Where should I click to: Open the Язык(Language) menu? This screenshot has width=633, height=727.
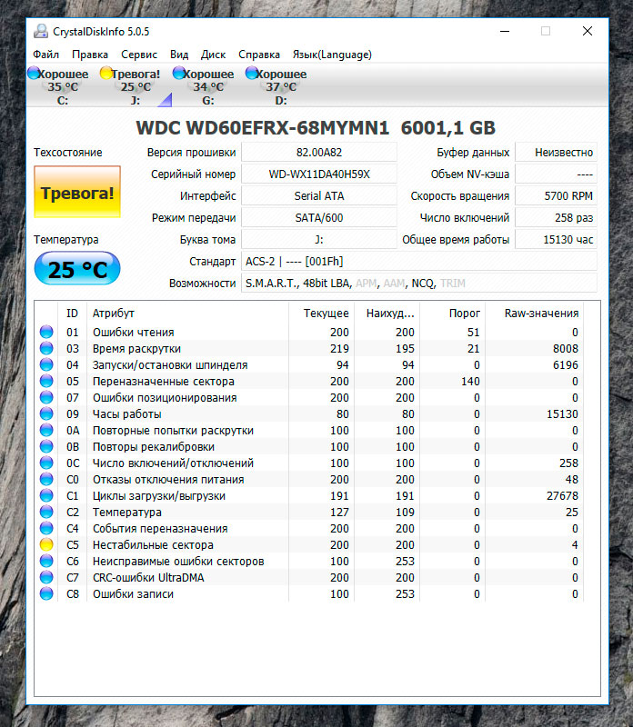(x=332, y=55)
